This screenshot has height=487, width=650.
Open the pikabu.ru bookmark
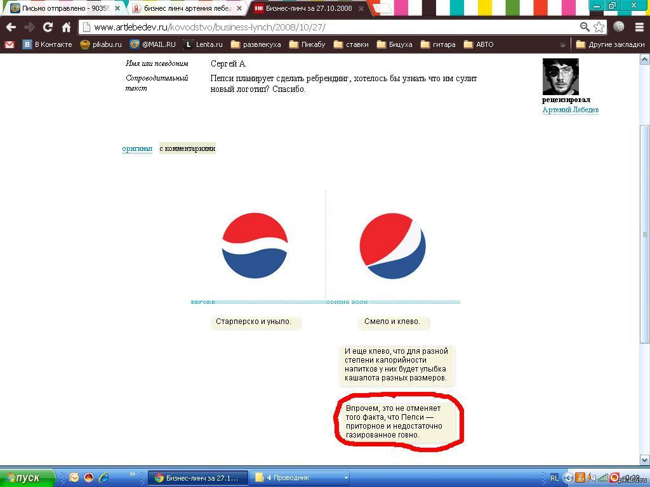tap(101, 44)
